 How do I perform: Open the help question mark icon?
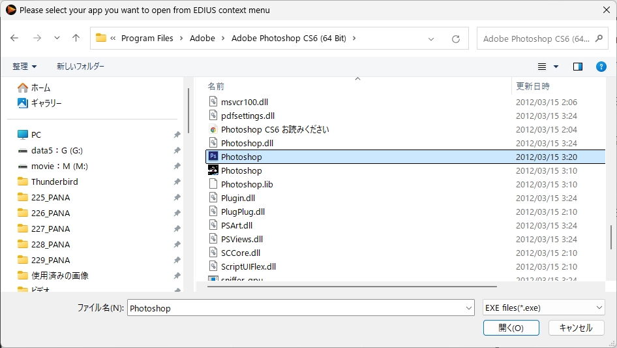pos(601,67)
